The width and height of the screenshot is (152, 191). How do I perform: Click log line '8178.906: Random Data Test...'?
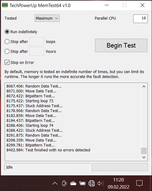tap(34, 111)
